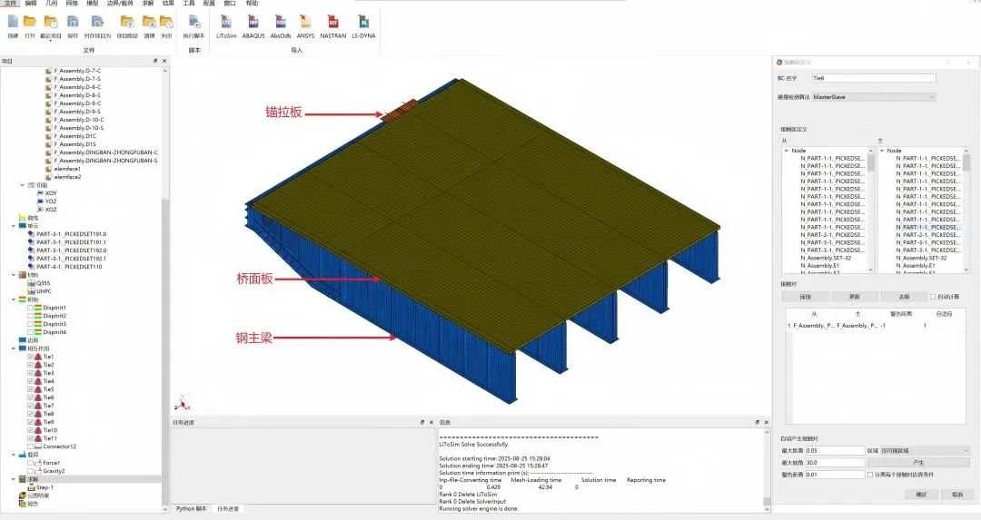The height and width of the screenshot is (520, 981).
Task: Enable the Connector12 checkbox
Action: pos(31,446)
